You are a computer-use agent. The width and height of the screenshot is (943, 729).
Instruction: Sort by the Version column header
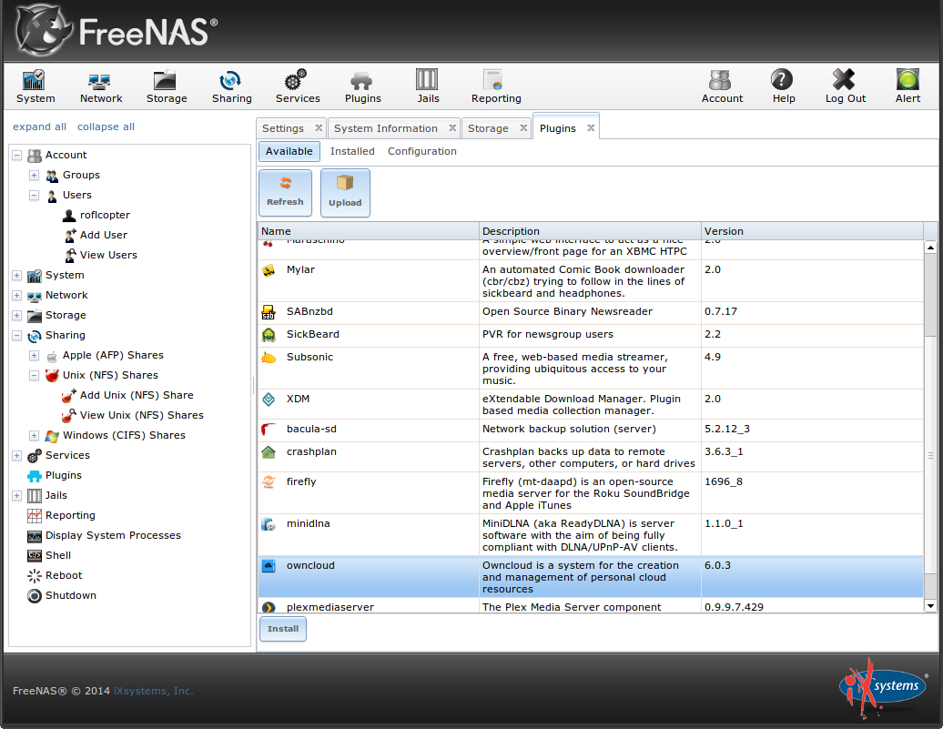(812, 231)
